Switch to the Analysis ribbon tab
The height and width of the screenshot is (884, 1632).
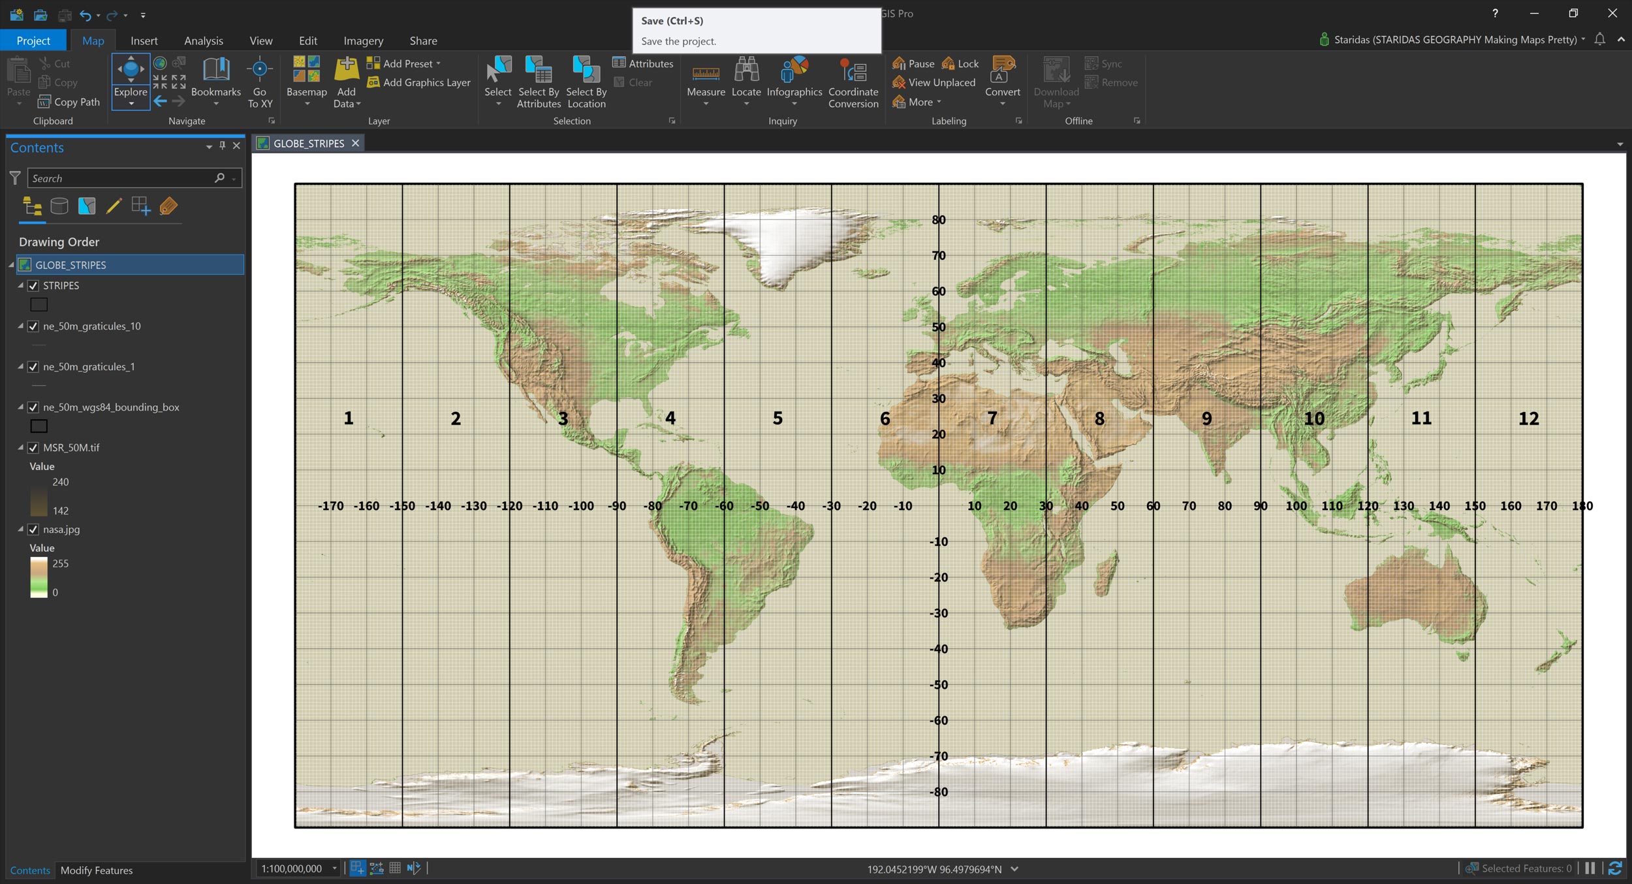pyautogui.click(x=203, y=40)
